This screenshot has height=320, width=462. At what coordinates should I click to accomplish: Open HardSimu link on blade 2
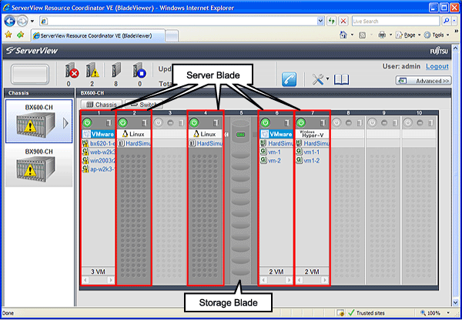pos(138,143)
